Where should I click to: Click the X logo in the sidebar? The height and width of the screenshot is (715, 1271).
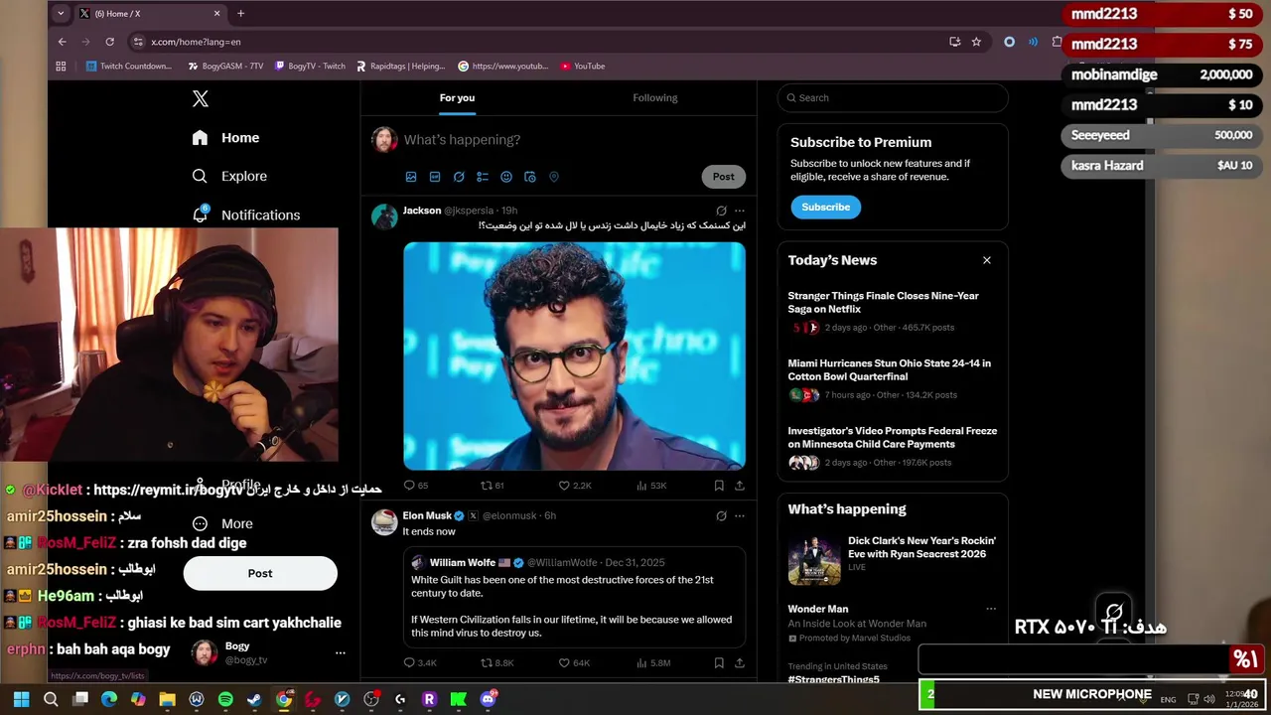click(x=201, y=98)
